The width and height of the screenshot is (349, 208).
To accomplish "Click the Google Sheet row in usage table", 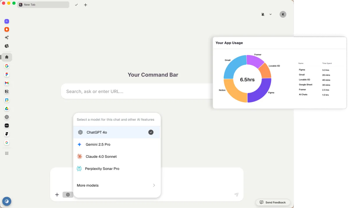I will tap(305, 85).
